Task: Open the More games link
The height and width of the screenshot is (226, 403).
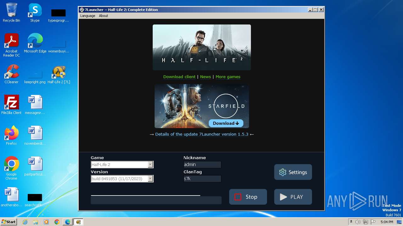Action: (x=228, y=77)
